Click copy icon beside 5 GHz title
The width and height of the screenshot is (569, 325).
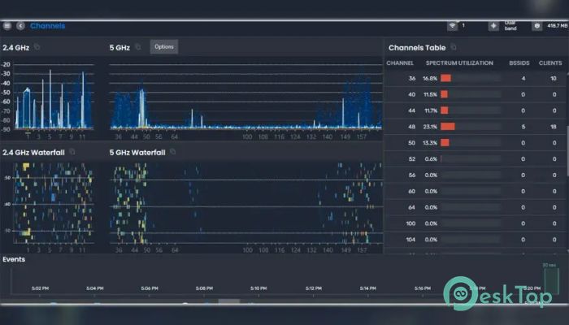click(x=138, y=47)
